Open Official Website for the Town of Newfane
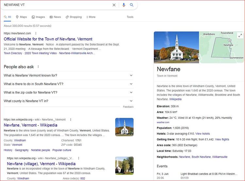The width and height of the screenshot is (245, 181). [48, 39]
